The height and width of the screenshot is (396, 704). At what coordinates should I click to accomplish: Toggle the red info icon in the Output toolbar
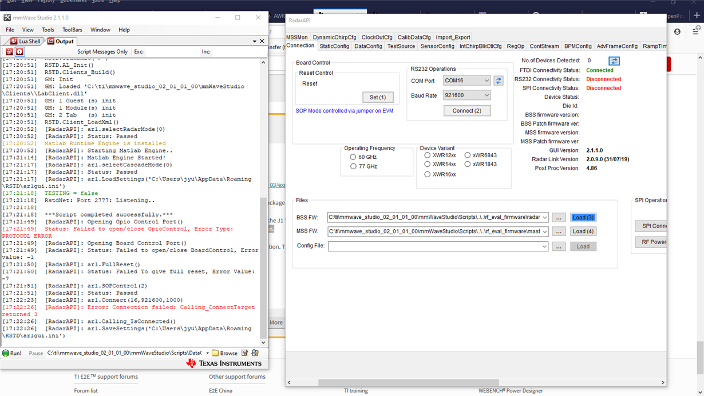19,51
